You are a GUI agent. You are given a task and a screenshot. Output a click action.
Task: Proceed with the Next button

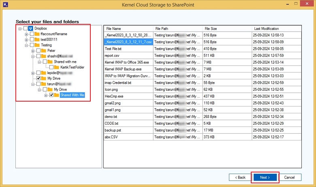(x=265, y=177)
